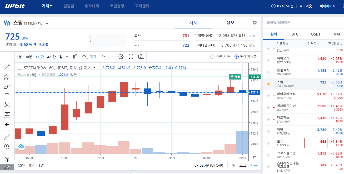Screen dimensions: 344x174
Task: Open the chart pattern tools
Action: pos(7,105)
